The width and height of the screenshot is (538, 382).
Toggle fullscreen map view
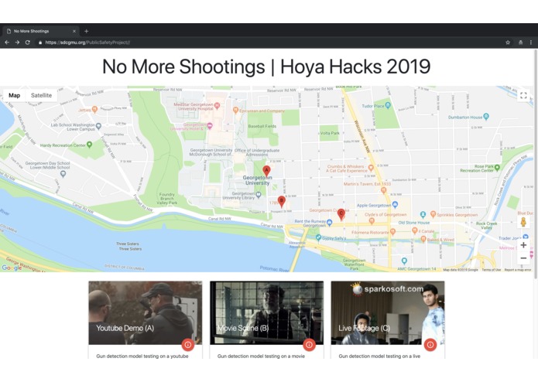pyautogui.click(x=523, y=95)
